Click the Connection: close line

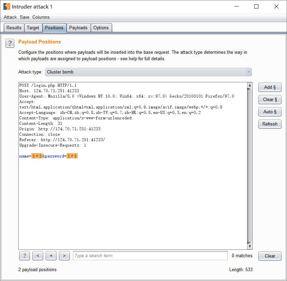pos(40,134)
